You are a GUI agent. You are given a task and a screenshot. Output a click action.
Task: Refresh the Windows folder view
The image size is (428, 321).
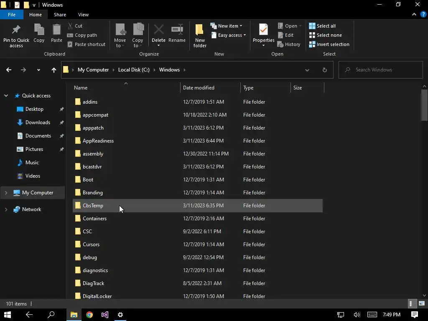tap(324, 70)
